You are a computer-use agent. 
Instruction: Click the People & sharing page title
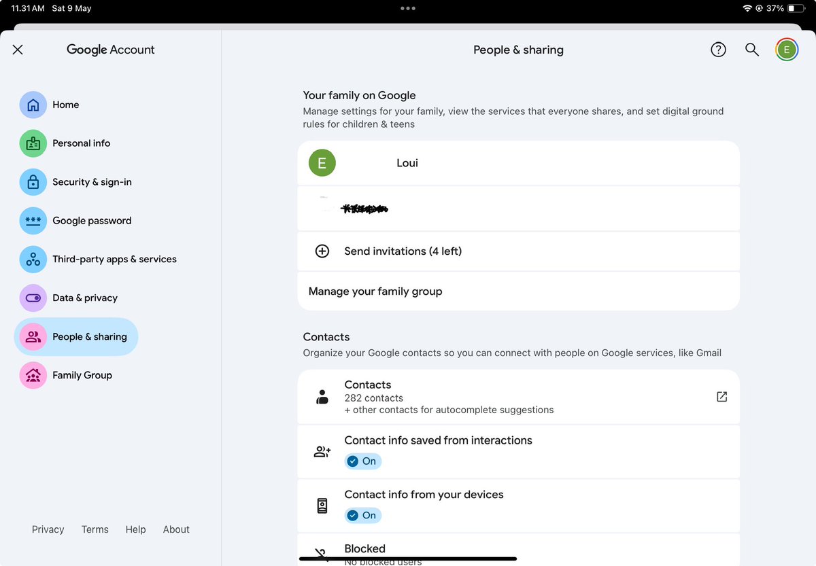(518, 50)
